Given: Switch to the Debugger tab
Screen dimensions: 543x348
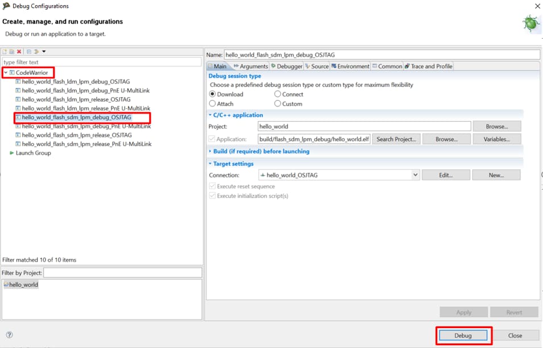Looking at the screenshot, I should pos(287,66).
